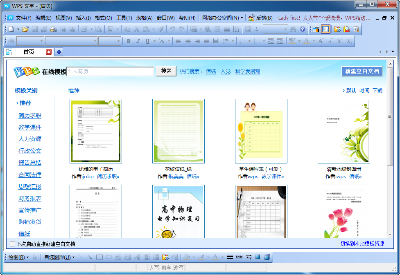The image size is (400, 275).
Task: Click the Print icon in toolbar
Action: 84,29
